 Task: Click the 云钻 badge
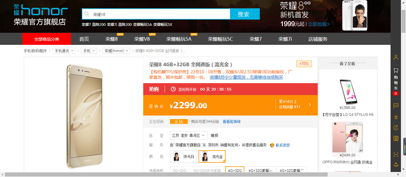[x=179, y=121]
